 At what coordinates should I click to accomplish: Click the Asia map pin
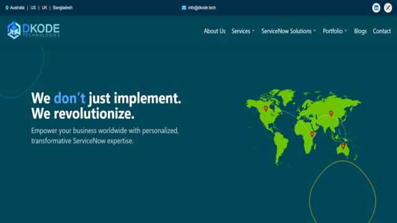331,113
